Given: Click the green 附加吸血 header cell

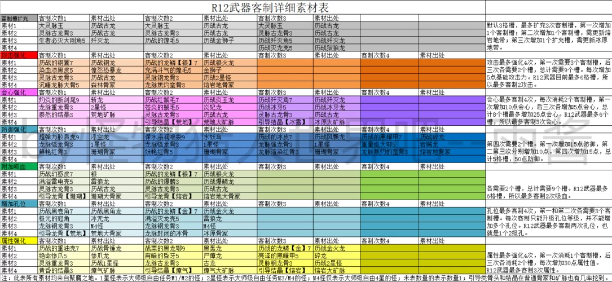Looking at the screenshot, I should coord(19,166).
